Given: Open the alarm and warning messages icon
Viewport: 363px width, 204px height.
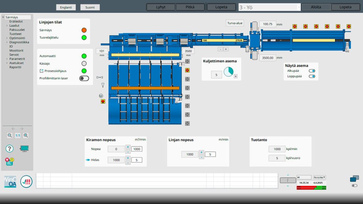Looking at the screenshot, I should [x=9, y=161].
